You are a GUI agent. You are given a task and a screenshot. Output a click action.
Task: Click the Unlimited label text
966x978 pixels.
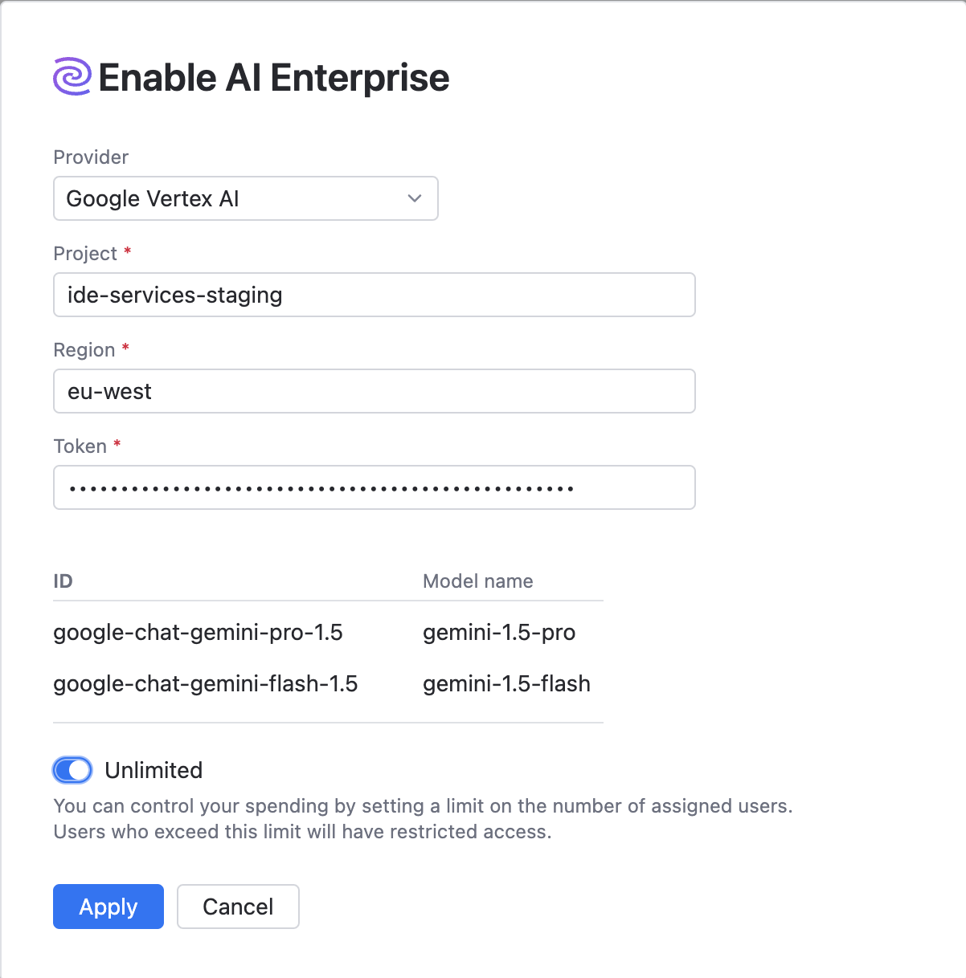click(153, 770)
